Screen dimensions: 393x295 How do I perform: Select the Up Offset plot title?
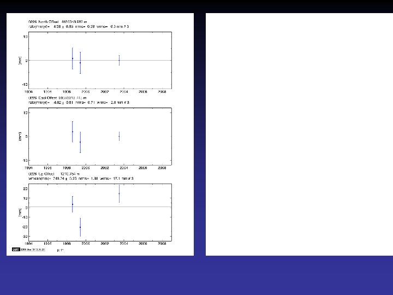(54, 174)
